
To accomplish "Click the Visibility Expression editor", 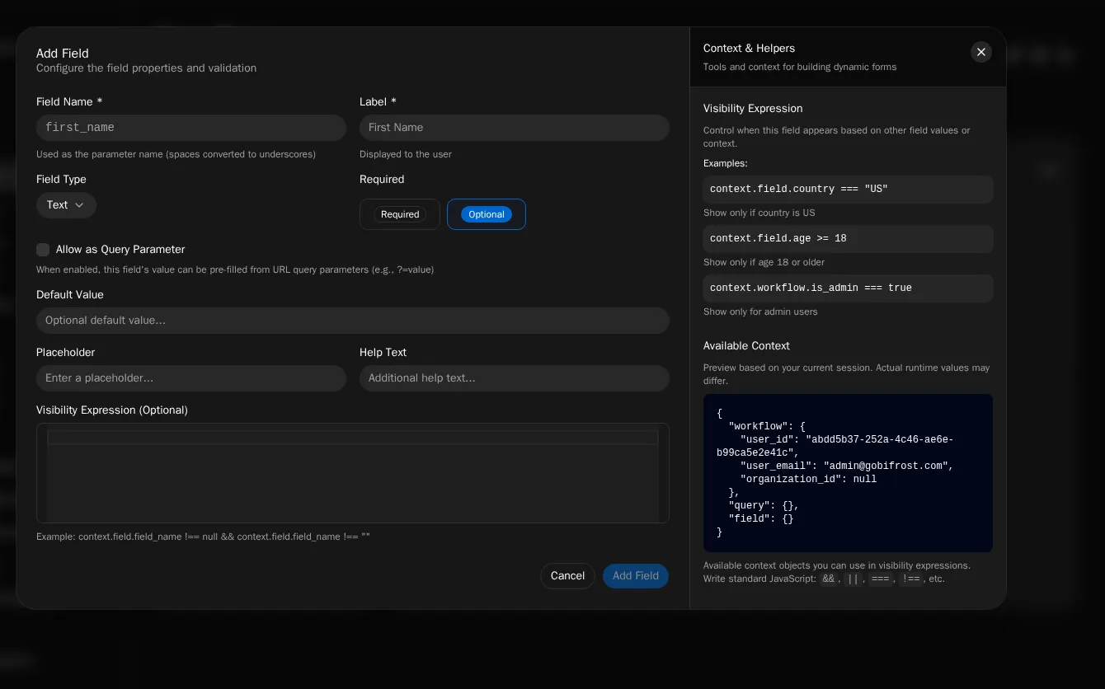I will (352, 473).
